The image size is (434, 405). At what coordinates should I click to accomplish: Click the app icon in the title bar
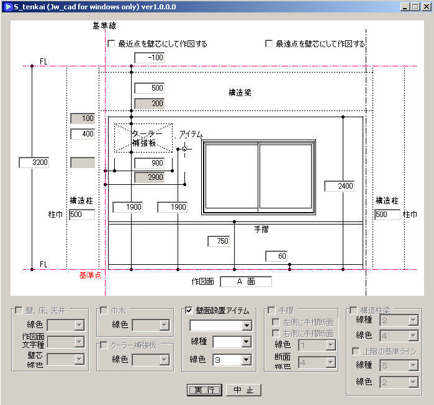[7, 6]
